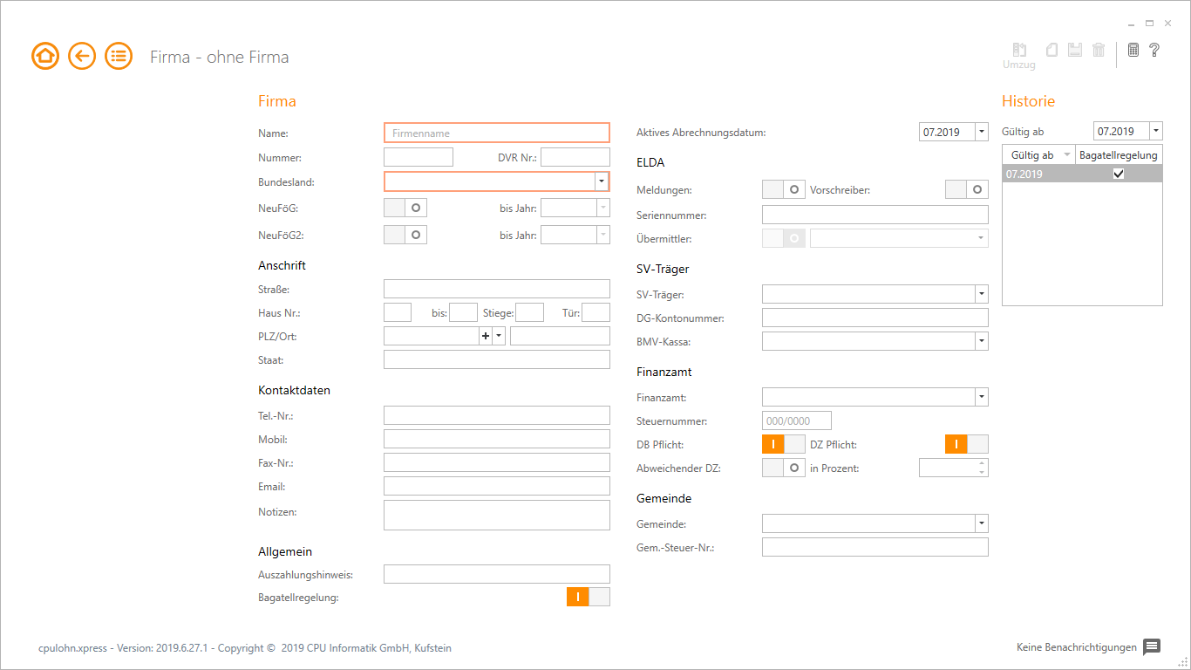1191x670 pixels.
Task: Open the NeuFöG bis Jahr dropdown
Action: tap(602, 208)
